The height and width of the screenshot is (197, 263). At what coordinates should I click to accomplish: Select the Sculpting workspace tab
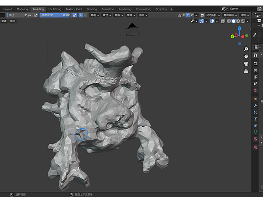click(38, 9)
